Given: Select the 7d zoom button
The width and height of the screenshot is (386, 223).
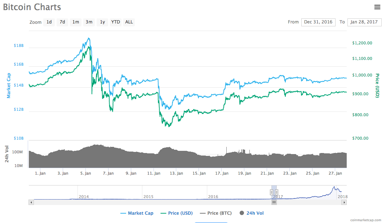Looking at the screenshot, I should click(x=62, y=22).
